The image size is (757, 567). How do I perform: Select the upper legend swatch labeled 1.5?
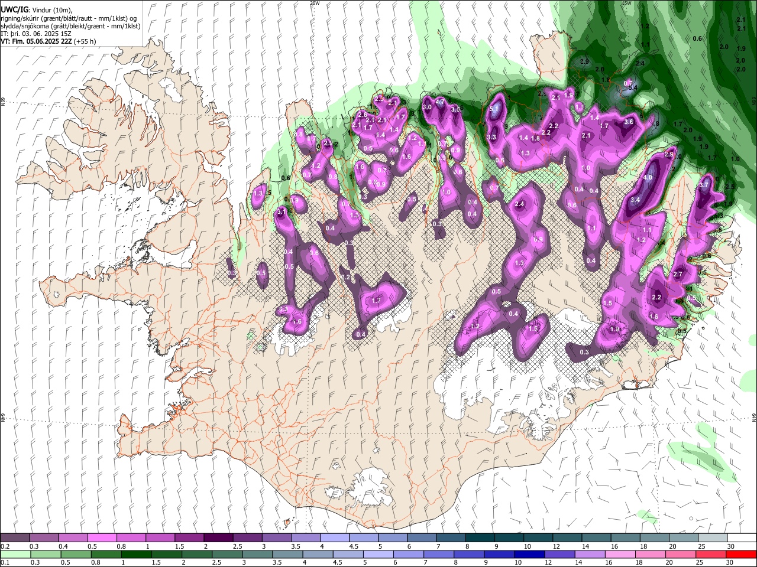(x=189, y=537)
